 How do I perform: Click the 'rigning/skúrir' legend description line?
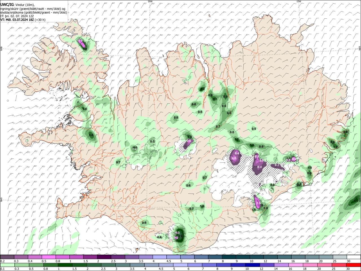click(33, 9)
